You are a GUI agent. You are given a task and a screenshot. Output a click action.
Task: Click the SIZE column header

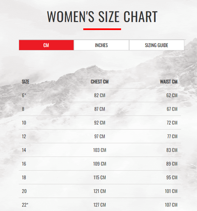(x=25, y=82)
